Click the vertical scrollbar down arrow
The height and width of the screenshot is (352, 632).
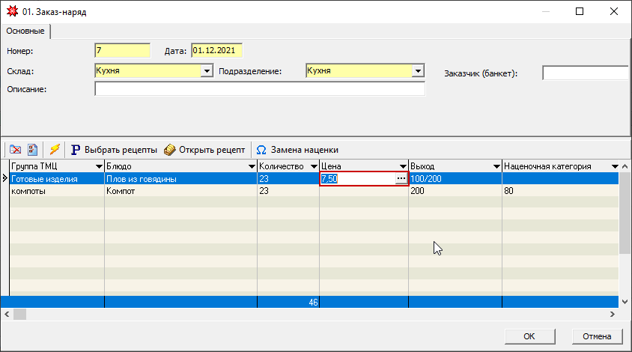625,301
